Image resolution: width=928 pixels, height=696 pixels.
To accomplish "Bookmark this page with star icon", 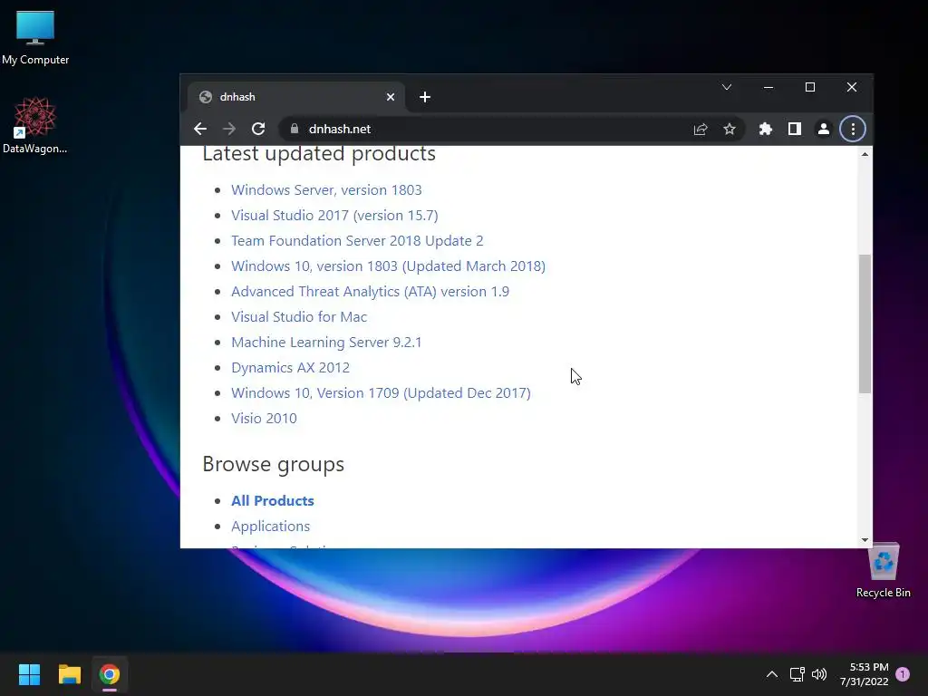I will (x=730, y=129).
